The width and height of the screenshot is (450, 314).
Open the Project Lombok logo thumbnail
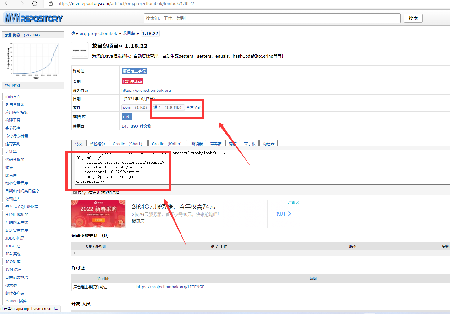coord(80,50)
